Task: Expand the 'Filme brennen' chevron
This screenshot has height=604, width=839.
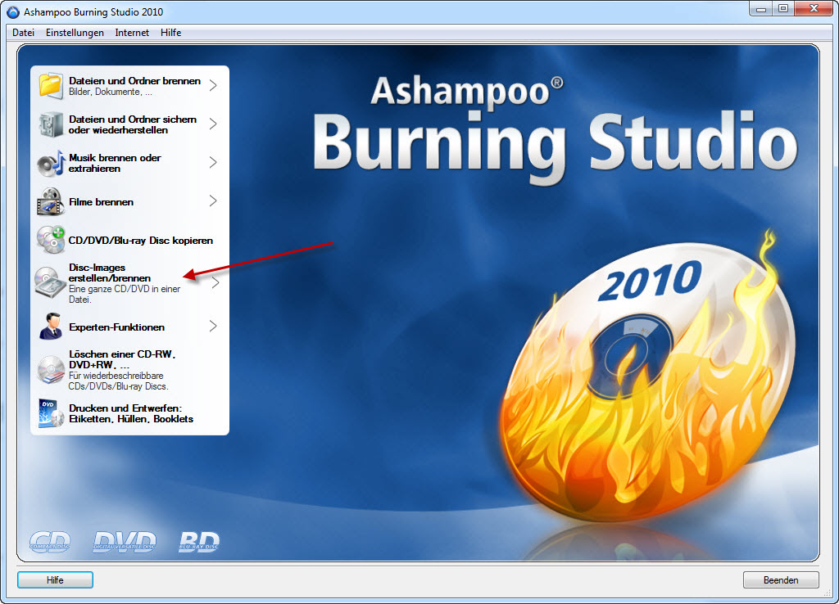Action: [x=213, y=201]
